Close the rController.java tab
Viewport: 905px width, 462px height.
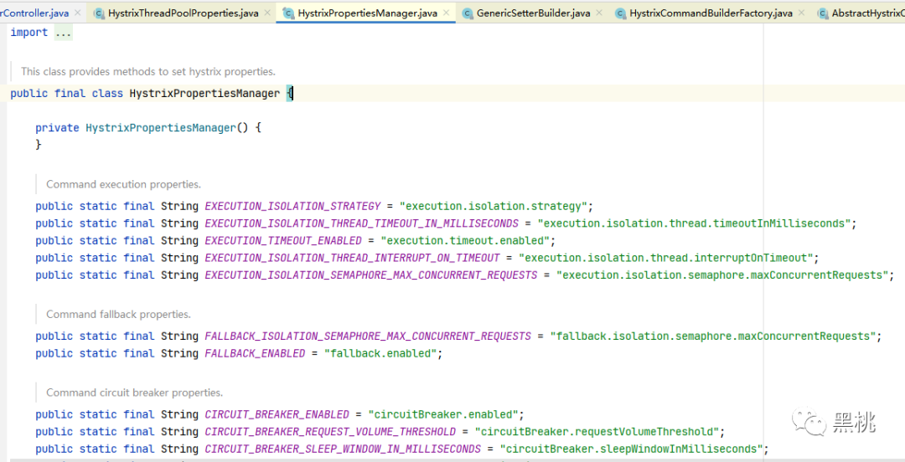click(x=79, y=12)
